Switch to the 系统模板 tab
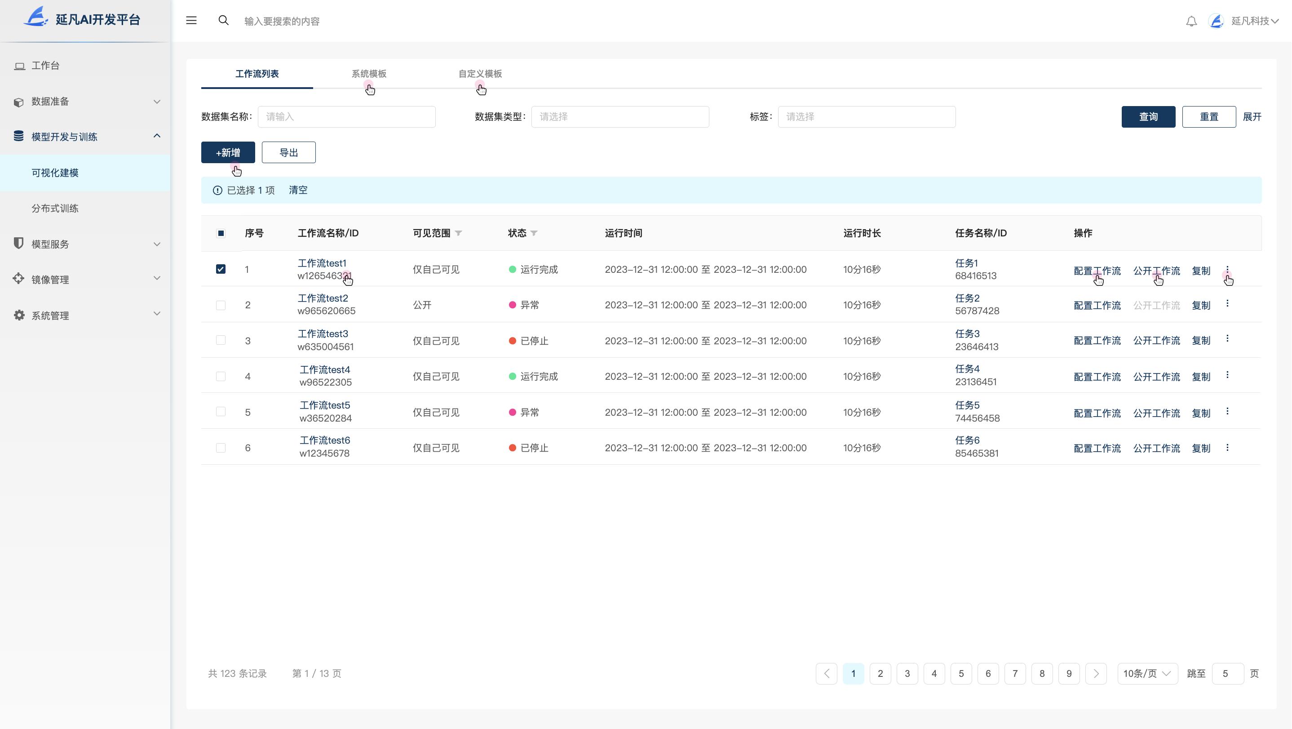 [370, 74]
